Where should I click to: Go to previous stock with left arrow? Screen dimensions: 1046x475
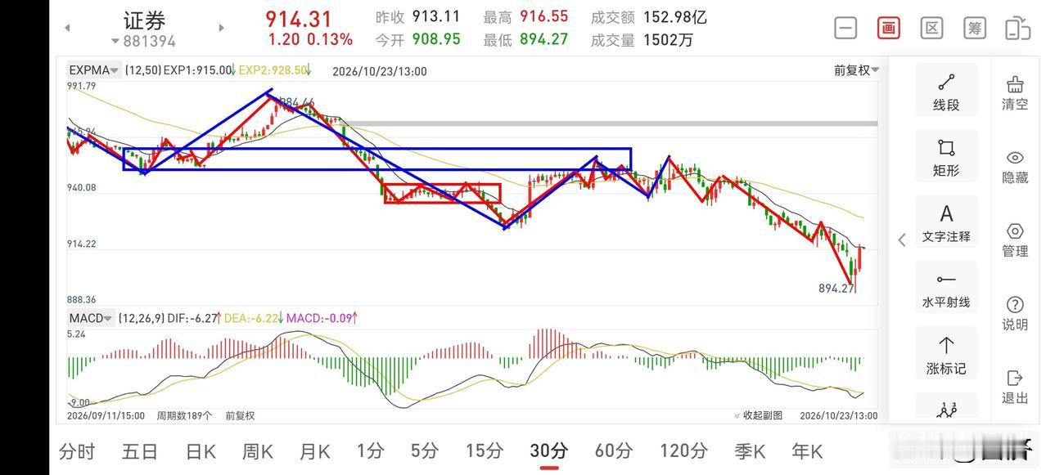[67, 28]
